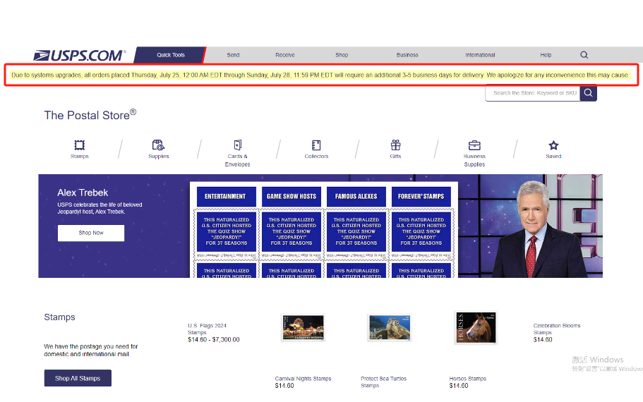Open the Business menu
Screen dimensions: 643x402
(407, 55)
